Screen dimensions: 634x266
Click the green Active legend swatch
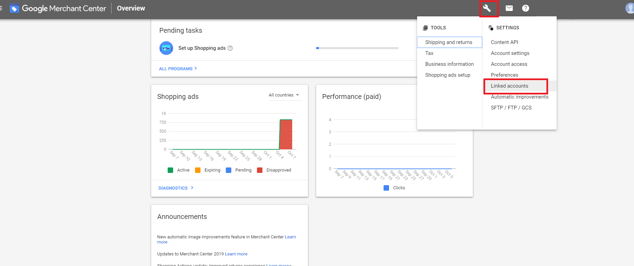coord(170,170)
